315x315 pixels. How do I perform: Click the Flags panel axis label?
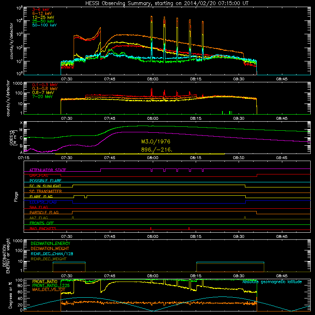16,196
